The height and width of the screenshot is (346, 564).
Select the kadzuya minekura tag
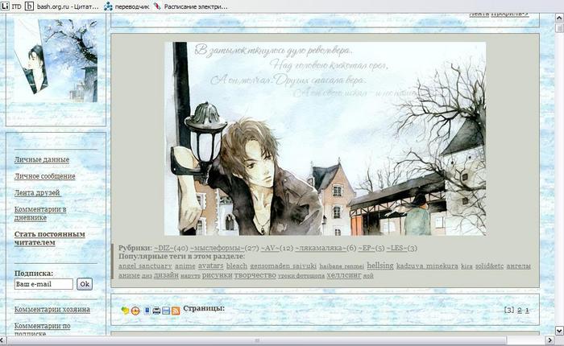click(427, 266)
